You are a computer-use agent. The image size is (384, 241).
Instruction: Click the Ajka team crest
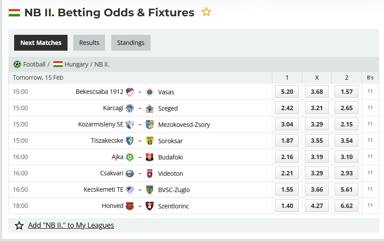tap(130, 157)
